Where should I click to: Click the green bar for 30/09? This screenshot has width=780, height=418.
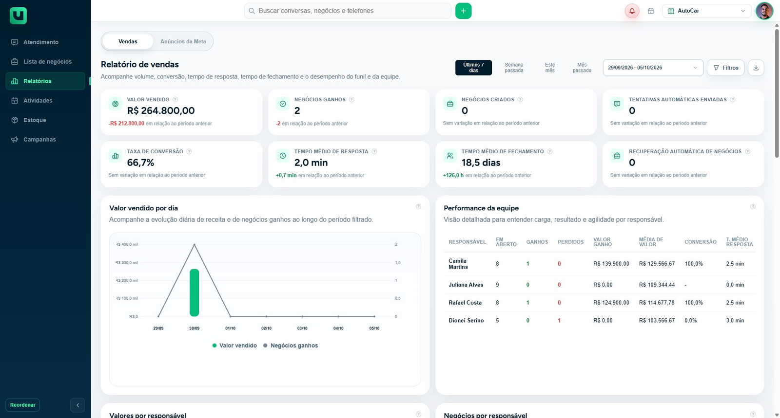click(x=194, y=292)
